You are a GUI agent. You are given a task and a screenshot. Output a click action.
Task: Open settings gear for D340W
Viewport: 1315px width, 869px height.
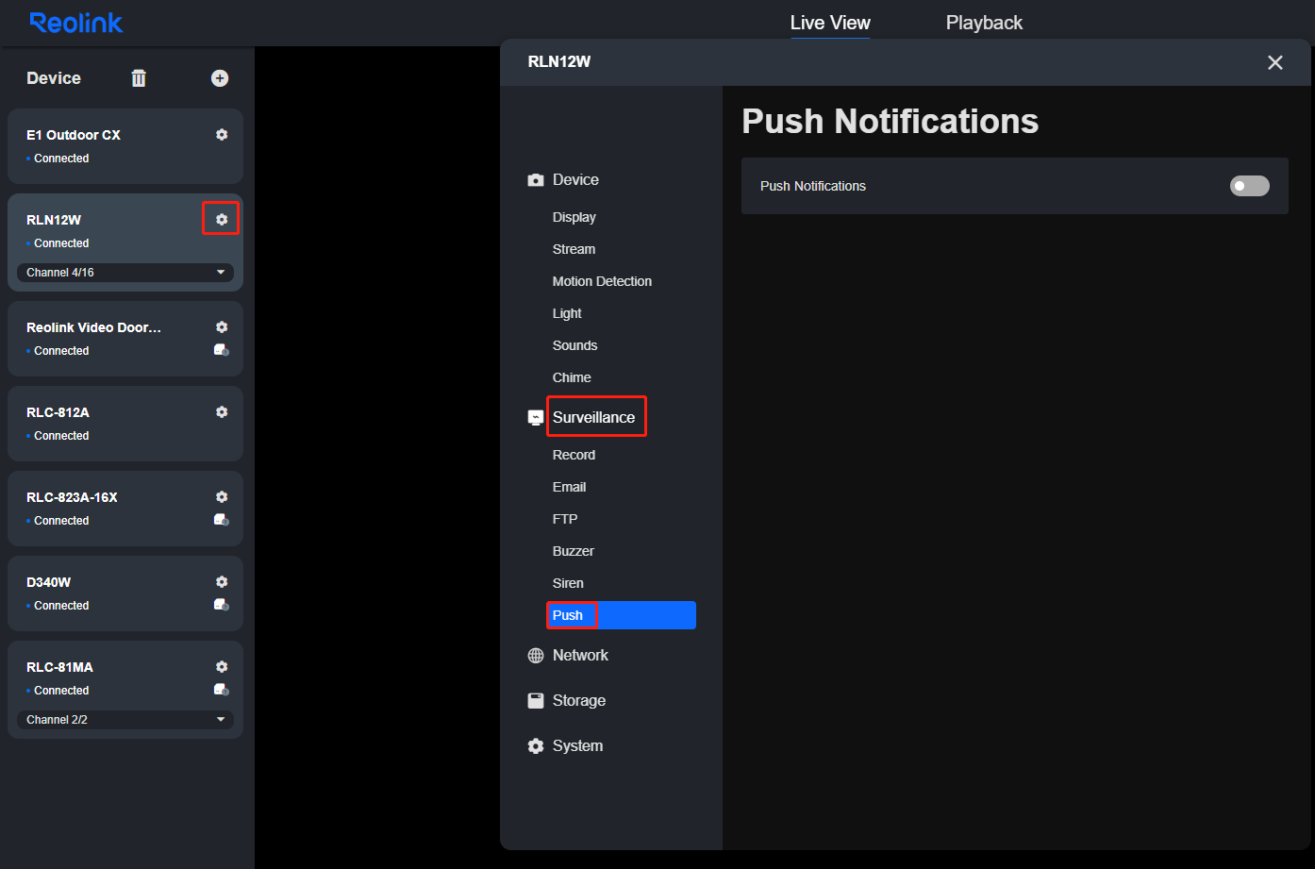coord(222,582)
